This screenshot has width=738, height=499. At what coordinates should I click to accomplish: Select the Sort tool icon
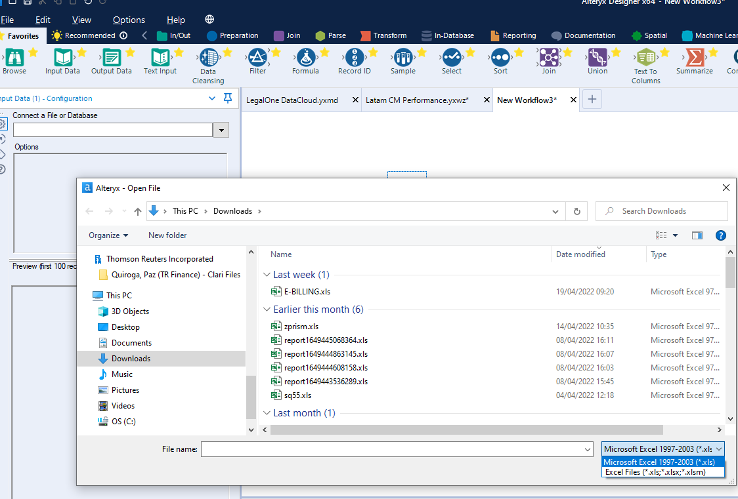(x=500, y=57)
